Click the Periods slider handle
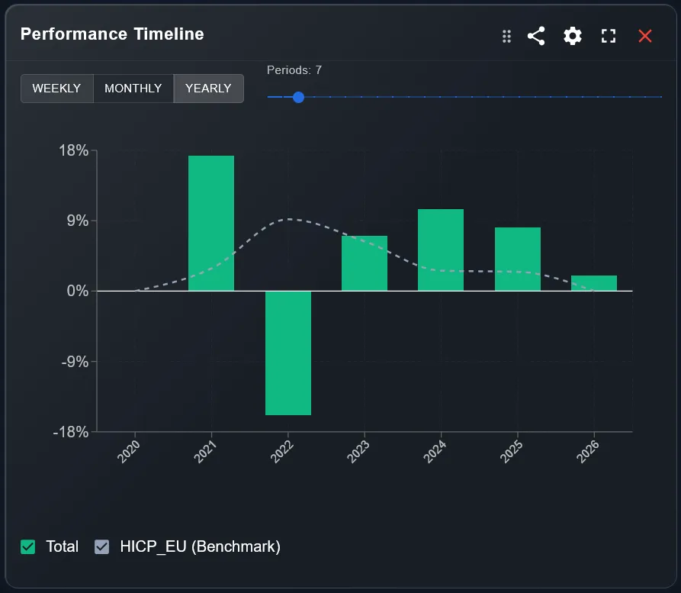The height and width of the screenshot is (593, 681). click(x=298, y=97)
